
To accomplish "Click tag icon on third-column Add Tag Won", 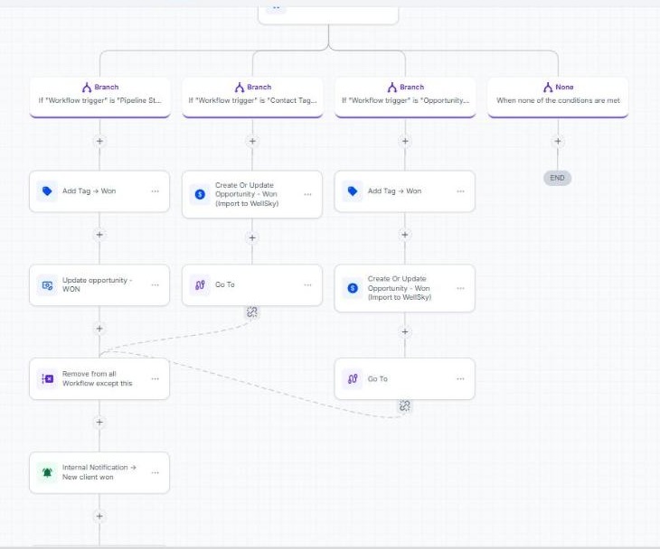I will (353, 191).
